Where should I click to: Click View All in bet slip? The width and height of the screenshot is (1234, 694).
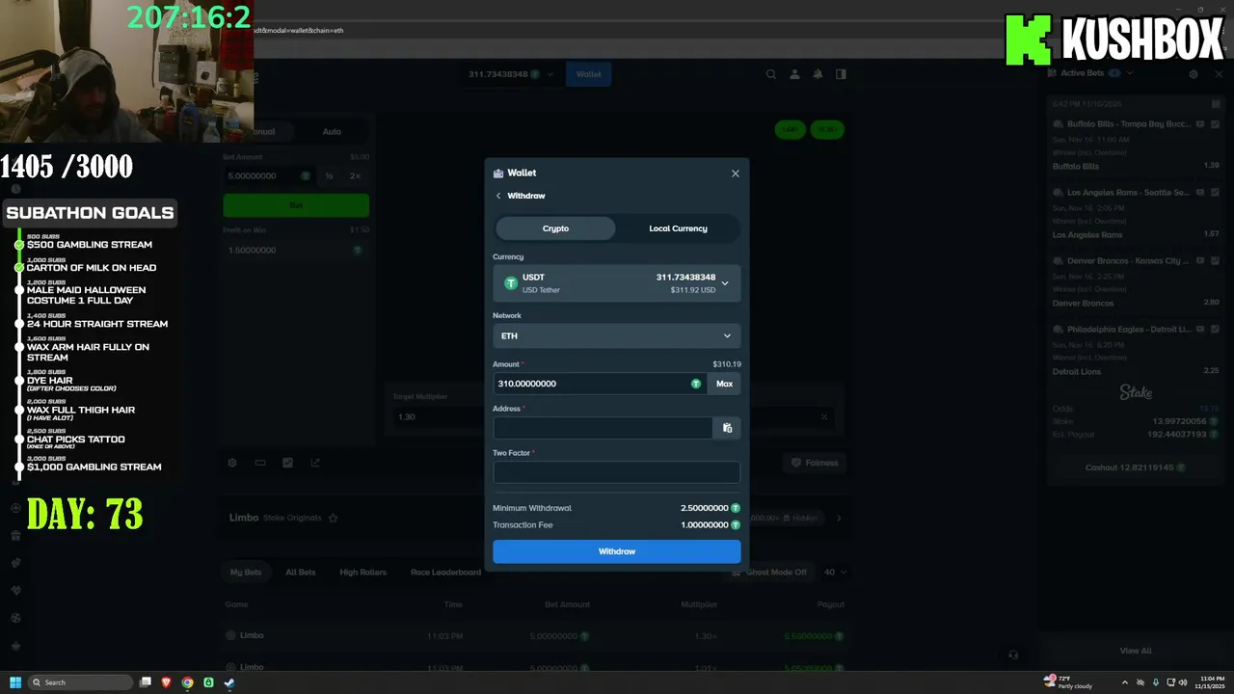click(1136, 651)
